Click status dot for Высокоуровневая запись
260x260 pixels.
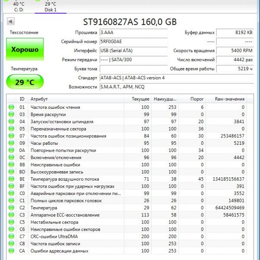(11, 172)
